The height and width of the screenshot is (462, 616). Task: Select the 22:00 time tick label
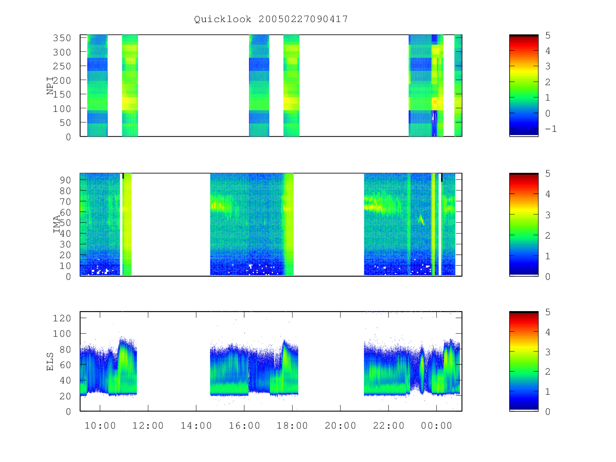[389, 426]
